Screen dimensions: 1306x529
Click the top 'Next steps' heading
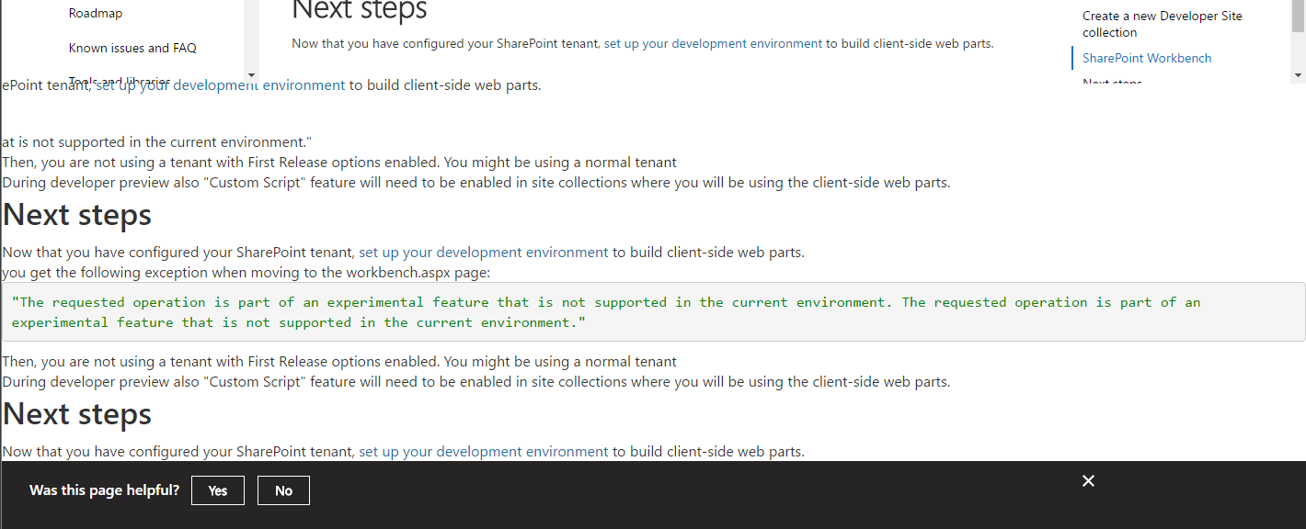coord(360,10)
